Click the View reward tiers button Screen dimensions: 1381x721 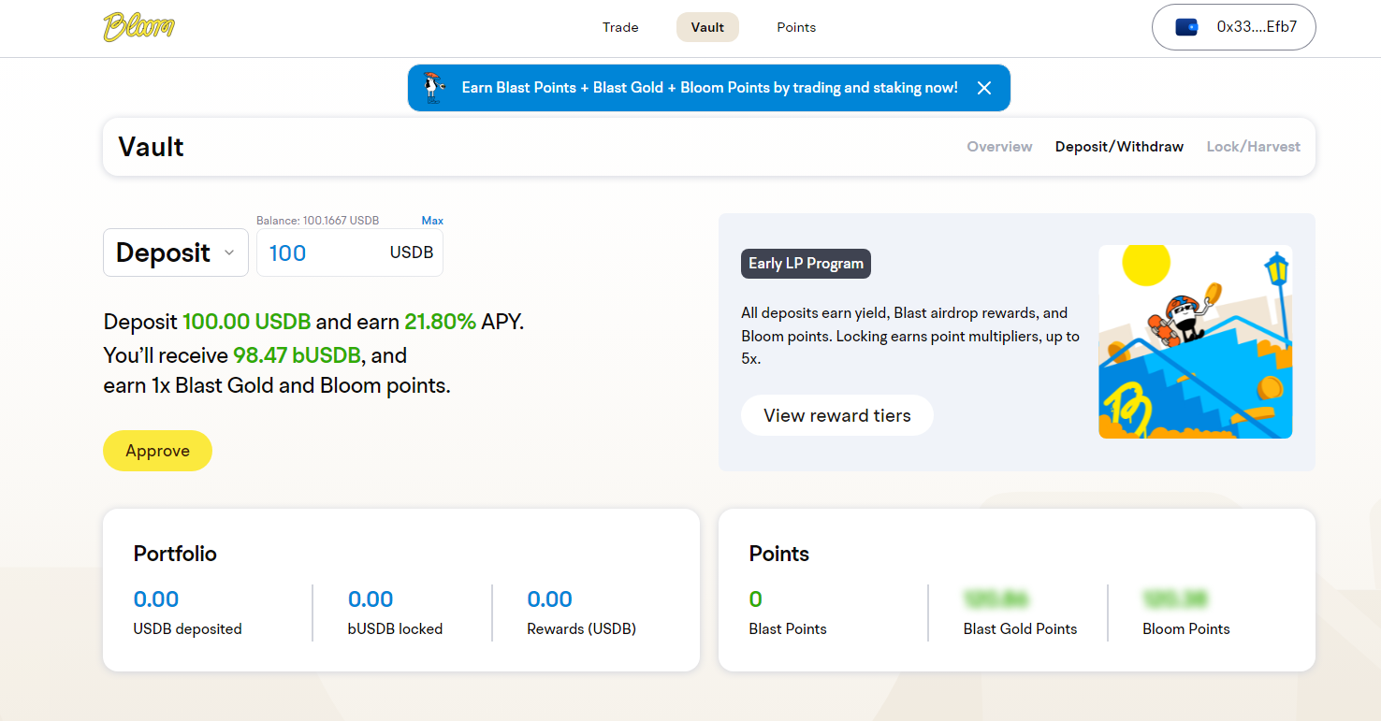[837, 415]
